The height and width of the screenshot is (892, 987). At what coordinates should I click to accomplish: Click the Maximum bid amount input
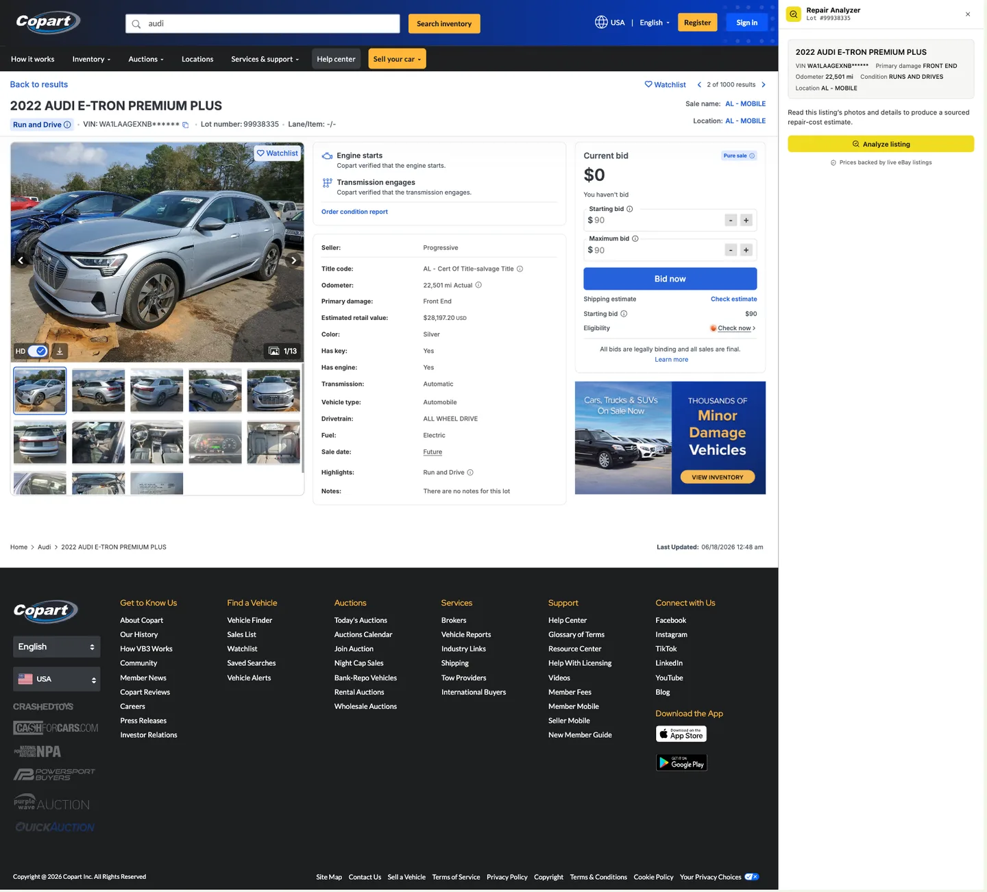pyautogui.click(x=655, y=250)
